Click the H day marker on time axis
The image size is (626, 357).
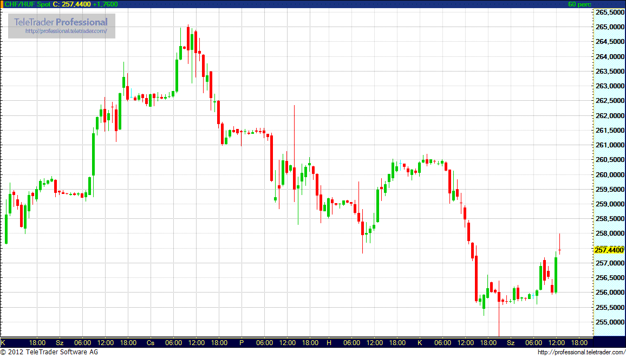click(x=329, y=342)
